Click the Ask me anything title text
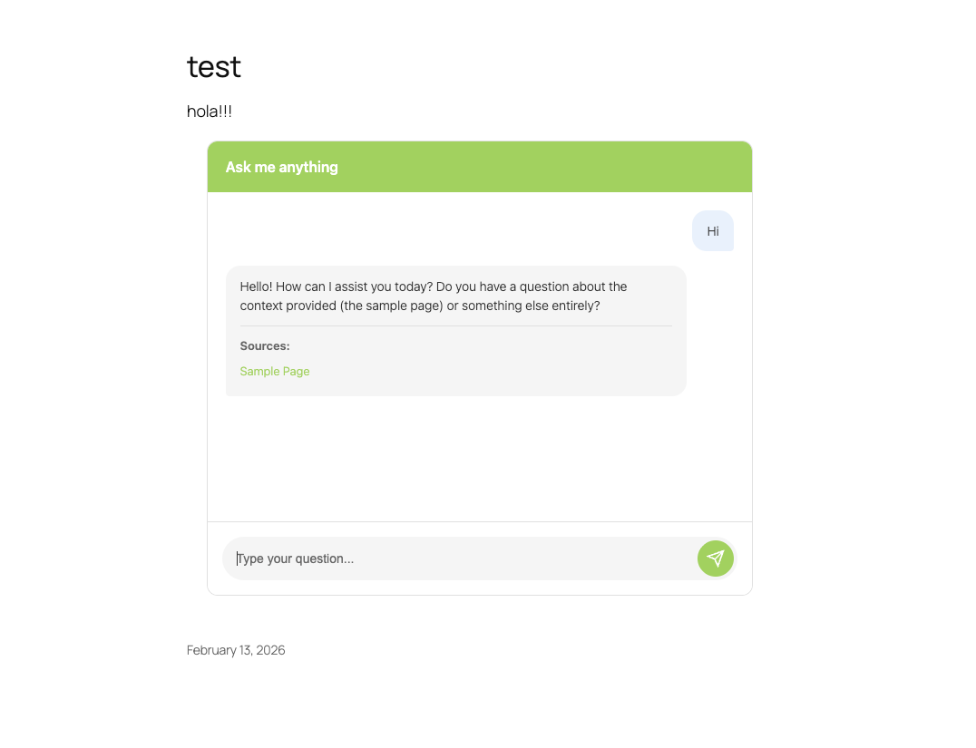Viewport: 976px width, 748px height. click(x=282, y=167)
